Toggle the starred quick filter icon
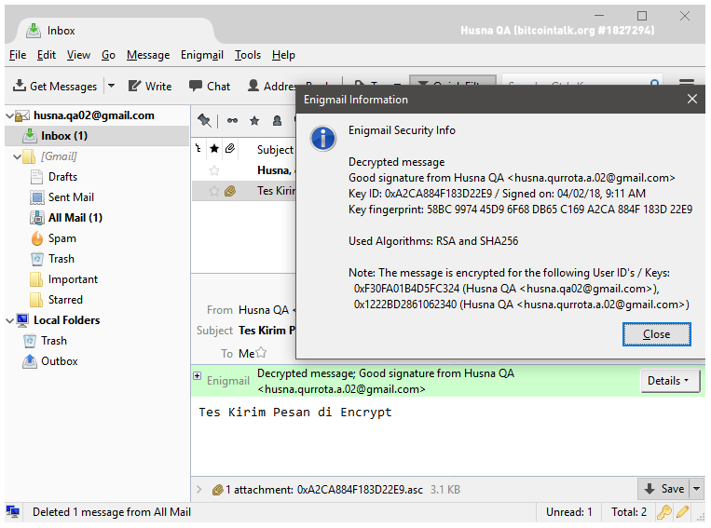This screenshot has height=528, width=711. (x=254, y=120)
